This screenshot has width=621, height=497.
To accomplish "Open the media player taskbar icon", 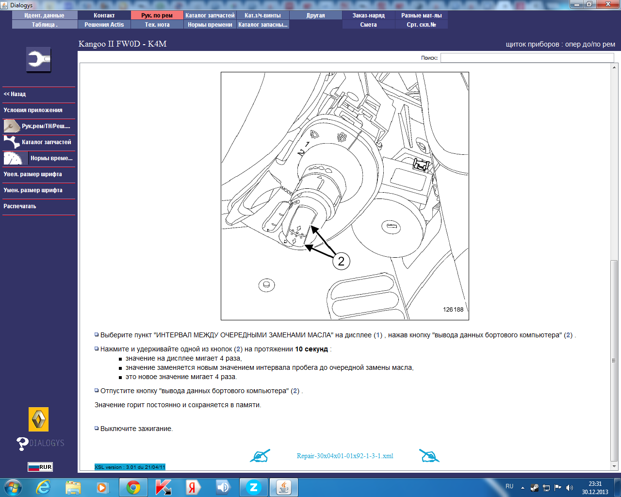I will [x=102, y=487].
